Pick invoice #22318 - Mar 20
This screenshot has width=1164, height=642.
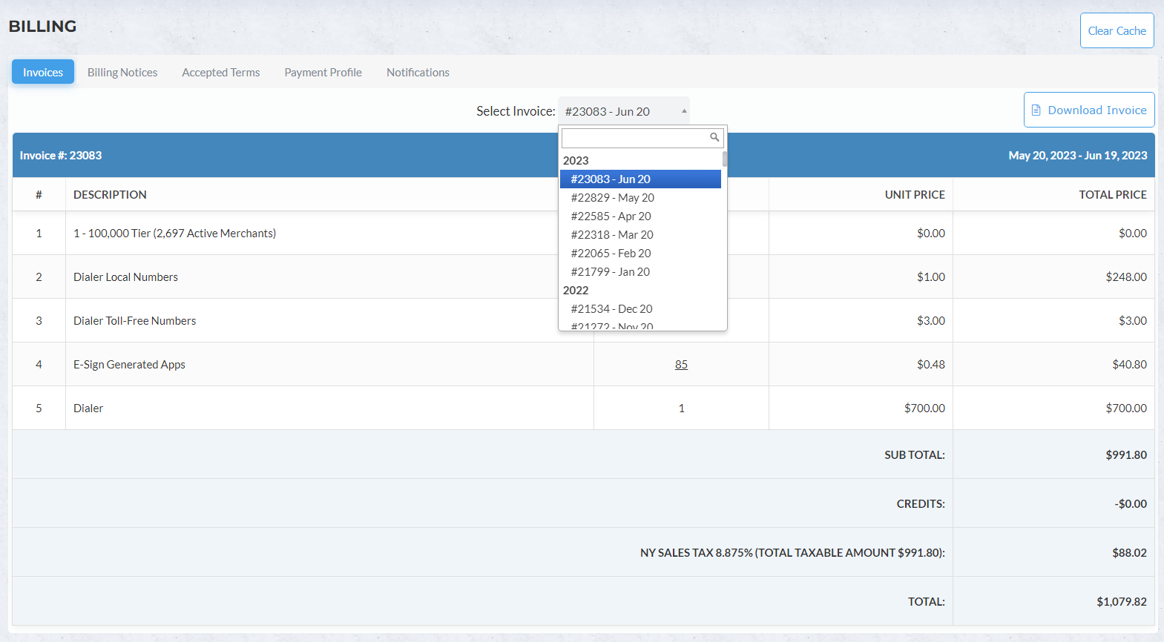tap(612, 235)
